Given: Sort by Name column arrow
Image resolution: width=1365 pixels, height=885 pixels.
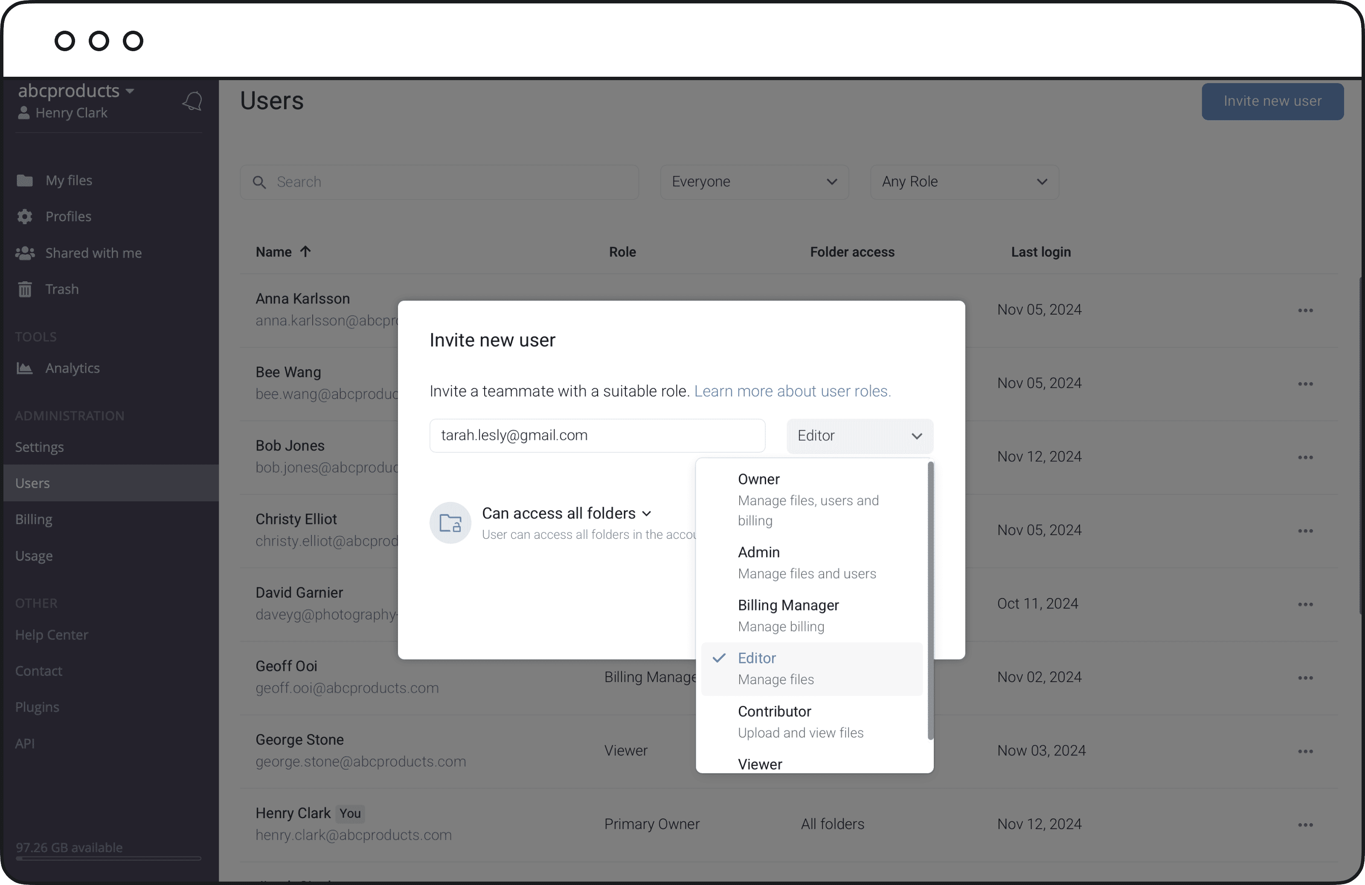Looking at the screenshot, I should (x=305, y=252).
